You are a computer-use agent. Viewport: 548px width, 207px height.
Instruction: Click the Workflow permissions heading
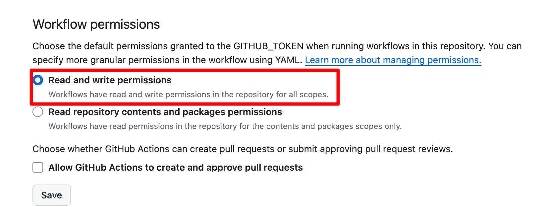tap(96, 24)
